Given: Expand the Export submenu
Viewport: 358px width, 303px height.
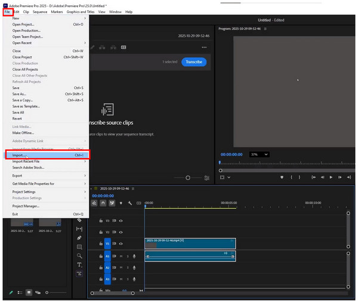Looking at the screenshot, I should 85,176.
